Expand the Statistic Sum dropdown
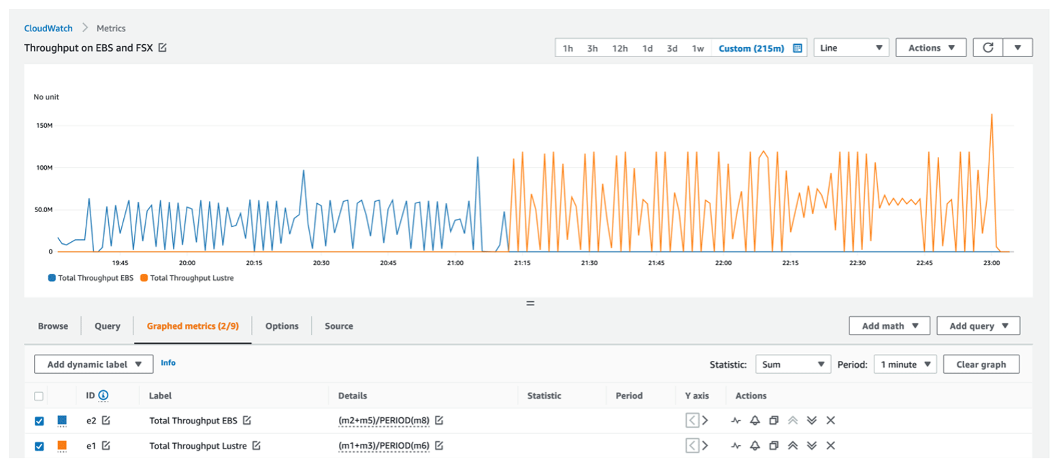1063x471 pixels. click(x=793, y=364)
